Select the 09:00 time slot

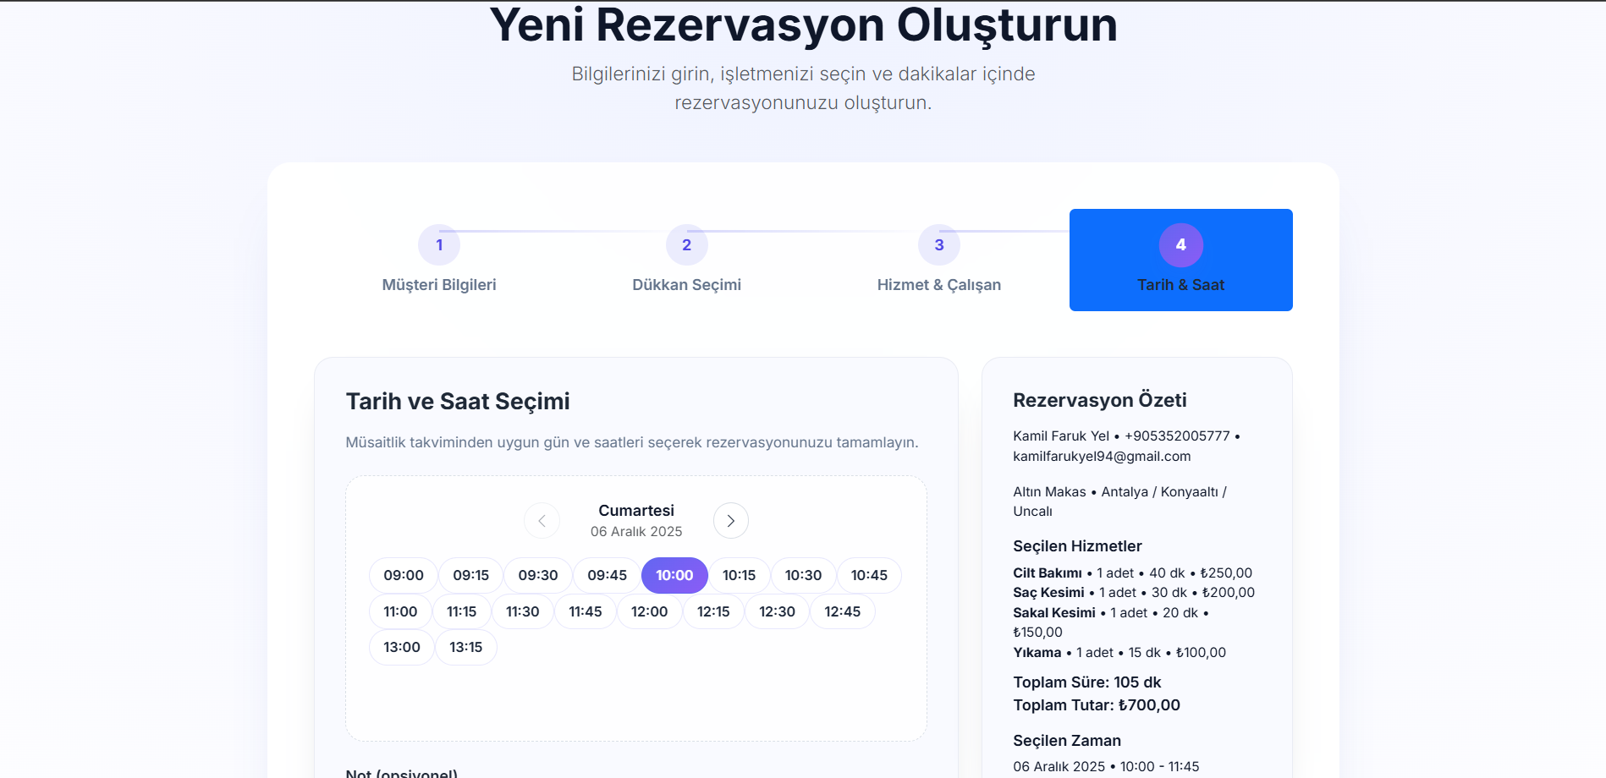click(x=402, y=575)
